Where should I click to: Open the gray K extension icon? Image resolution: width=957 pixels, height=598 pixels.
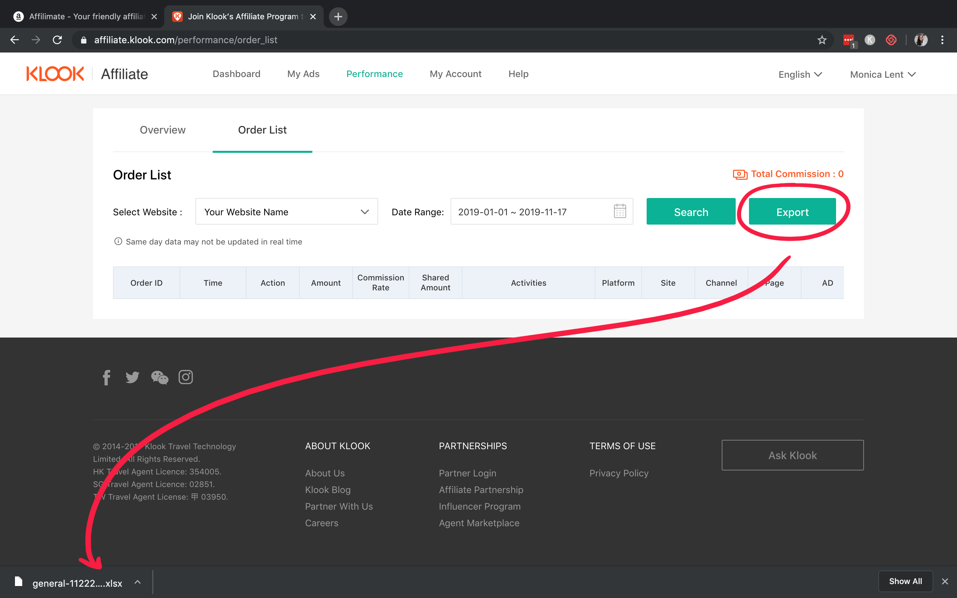[870, 40]
